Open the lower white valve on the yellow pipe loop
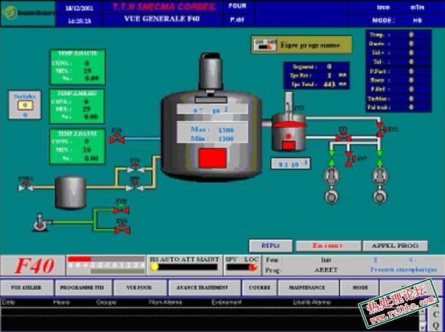Screen dimensions: 445x332 [x=135, y=188]
